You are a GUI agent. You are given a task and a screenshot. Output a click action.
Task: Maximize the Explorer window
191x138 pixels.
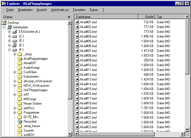pyautogui.click(x=182, y=4)
